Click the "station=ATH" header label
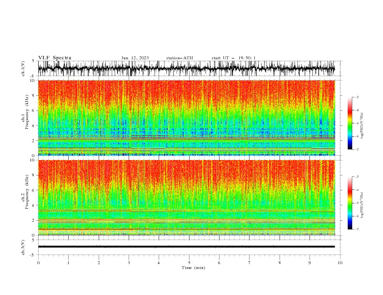383x295 pixels. tap(179, 58)
